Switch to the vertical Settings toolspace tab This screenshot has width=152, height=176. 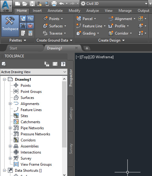point(71,113)
